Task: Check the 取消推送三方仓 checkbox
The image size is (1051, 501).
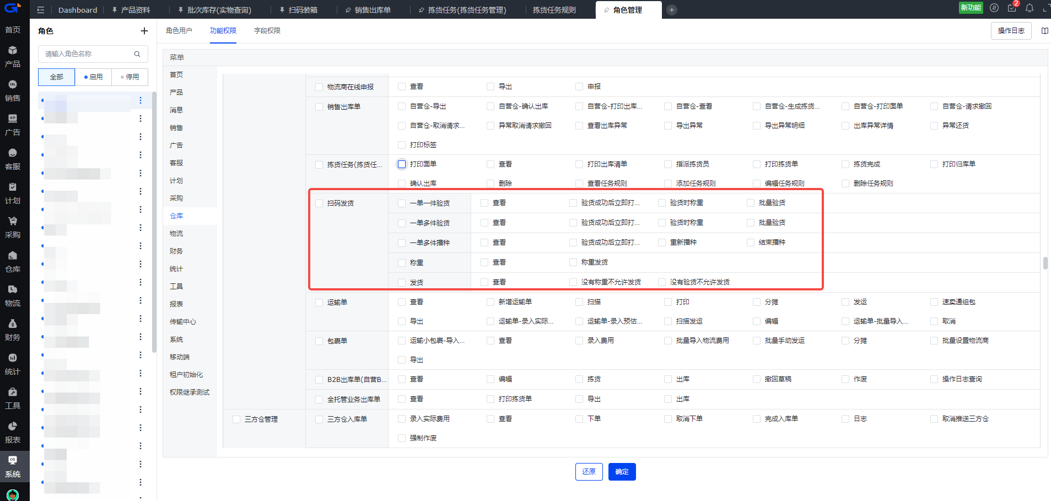Action: coord(934,419)
